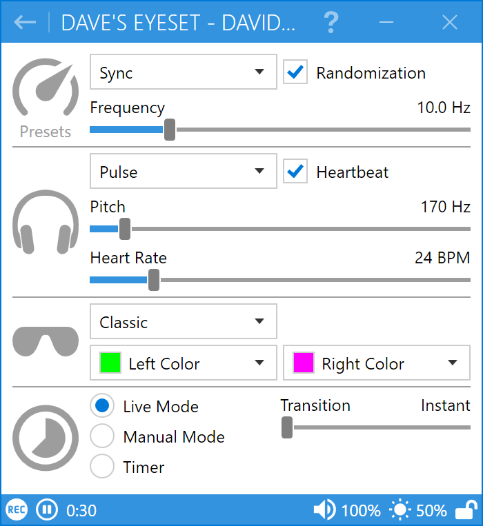
Task: Pause the session playback
Action: click(46, 511)
